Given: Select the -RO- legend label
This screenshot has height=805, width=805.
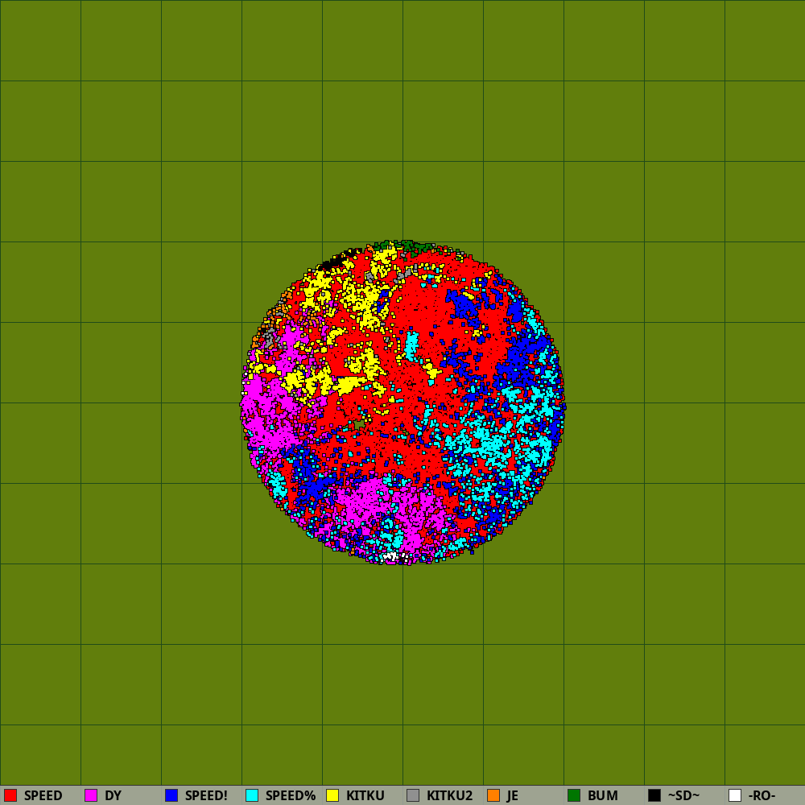Looking at the screenshot, I should point(762,796).
